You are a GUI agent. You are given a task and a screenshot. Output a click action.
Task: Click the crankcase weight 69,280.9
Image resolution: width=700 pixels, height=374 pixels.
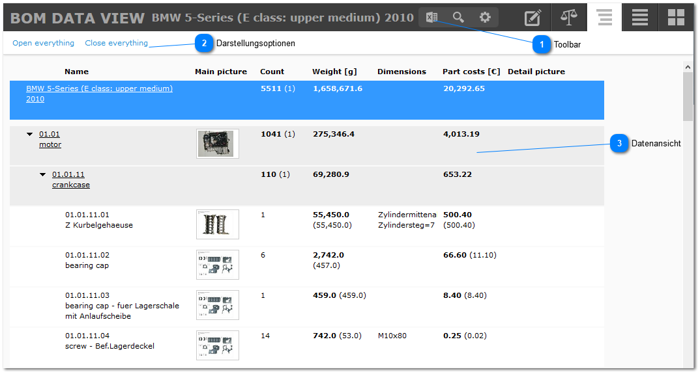pos(331,175)
